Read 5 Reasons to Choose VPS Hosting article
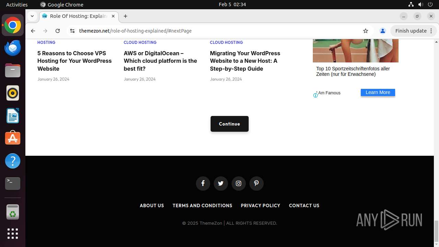Screen dimensions: 439x247 coord(74,61)
